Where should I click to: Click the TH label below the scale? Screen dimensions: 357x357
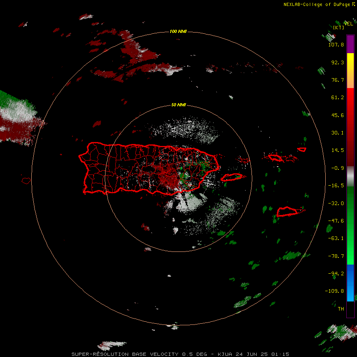341,309
